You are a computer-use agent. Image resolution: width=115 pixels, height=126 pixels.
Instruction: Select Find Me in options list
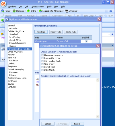point(11,55)
